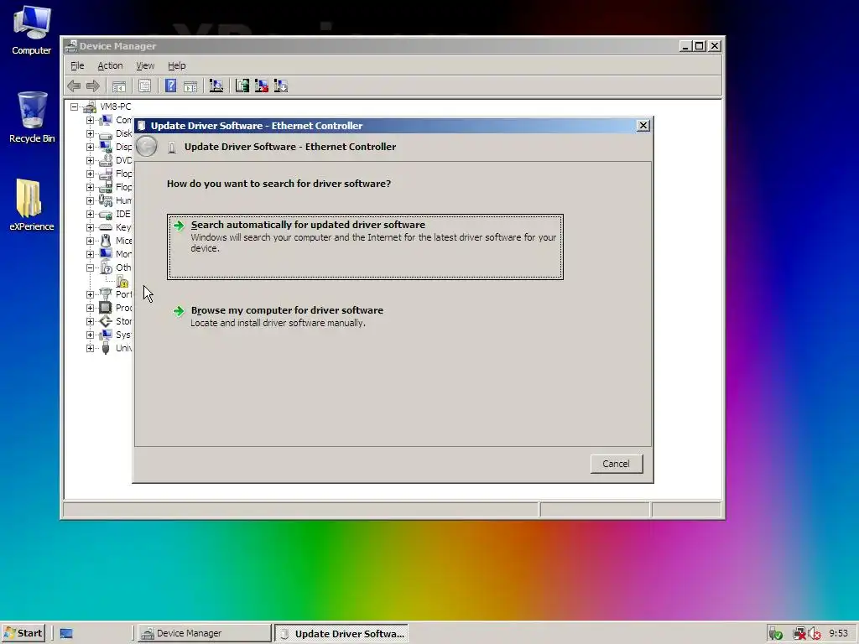Expand the IDE controllers category node
This screenshot has width=859, height=644.
coord(90,214)
